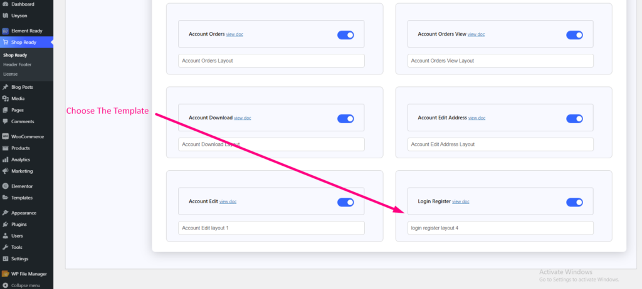
Task: Open view doc link for Login Register
Action: 461,201
